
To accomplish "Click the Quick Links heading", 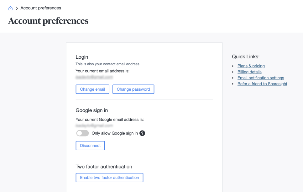I will click(246, 57).
